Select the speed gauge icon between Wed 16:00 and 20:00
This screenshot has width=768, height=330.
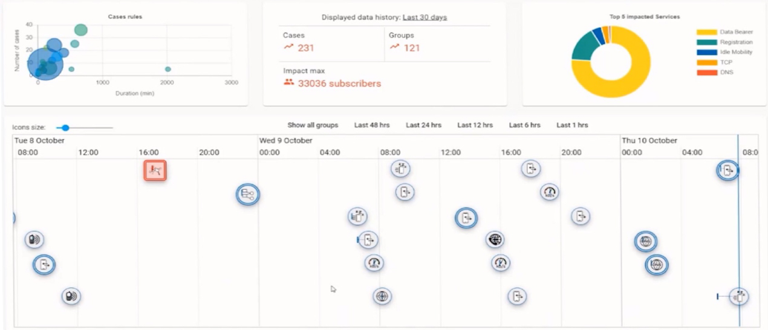pyautogui.click(x=549, y=193)
